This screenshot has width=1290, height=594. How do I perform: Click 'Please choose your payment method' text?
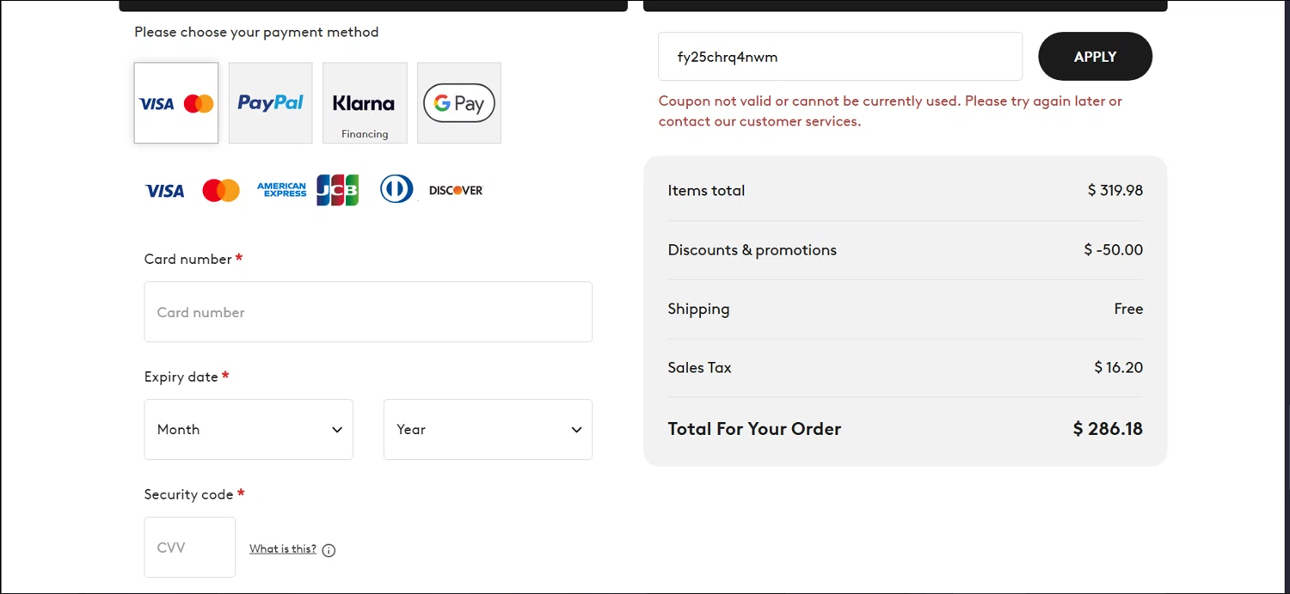tap(256, 32)
